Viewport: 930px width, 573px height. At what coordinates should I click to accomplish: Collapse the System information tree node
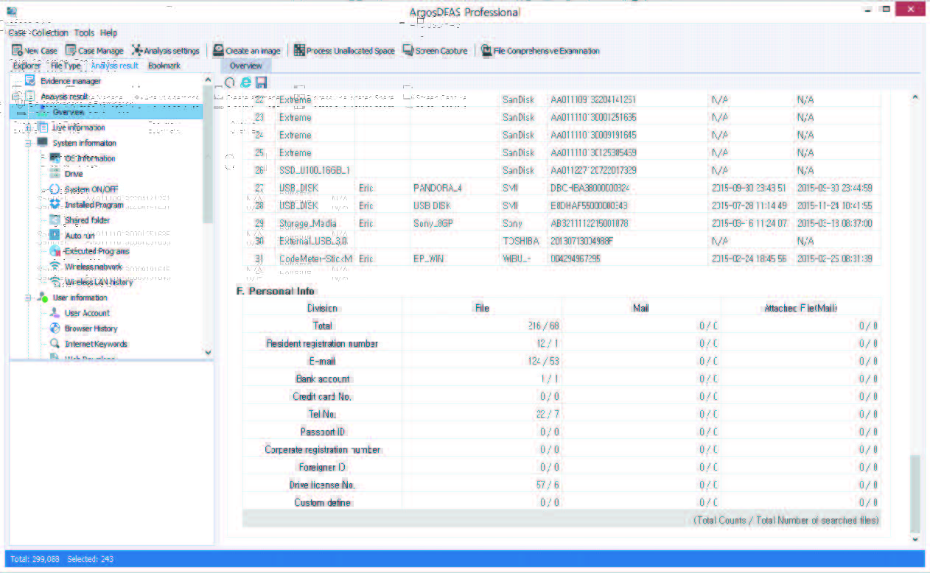pyautogui.click(x=28, y=143)
